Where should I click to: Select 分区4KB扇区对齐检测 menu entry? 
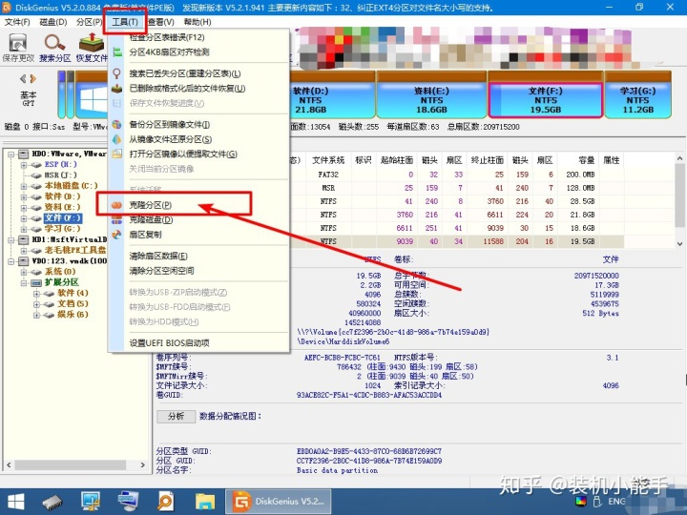(169, 52)
